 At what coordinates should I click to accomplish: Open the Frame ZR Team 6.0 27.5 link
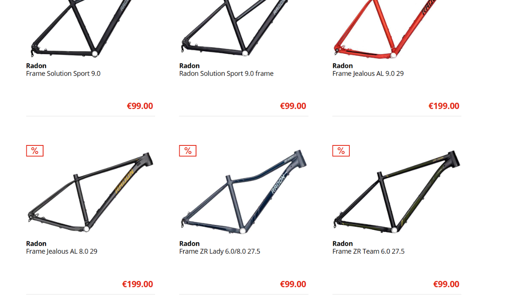368,251
